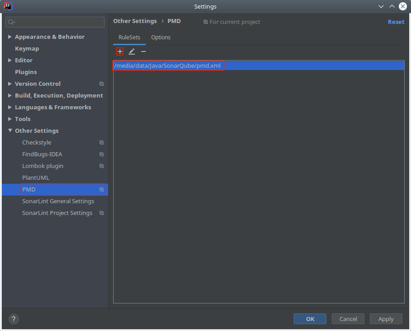Switch to the RuleSets tab
The width and height of the screenshot is (411, 331).
129,37
